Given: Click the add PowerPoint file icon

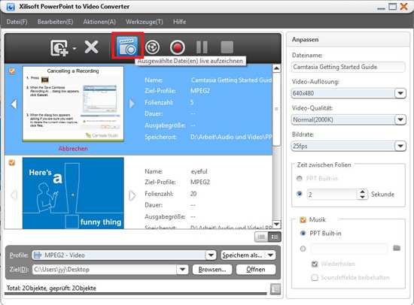Looking at the screenshot, I should (x=59, y=48).
